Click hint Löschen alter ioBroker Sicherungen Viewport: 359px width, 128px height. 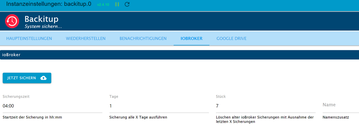265,119
